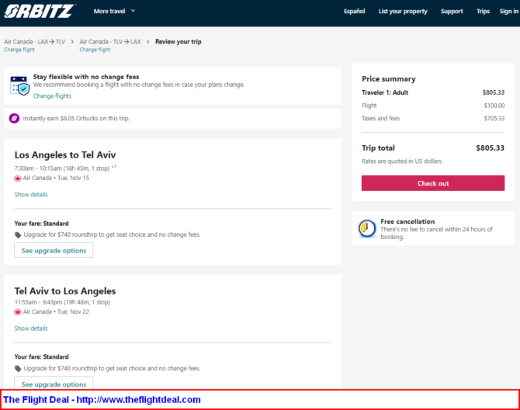Open Trips in the header

click(483, 12)
